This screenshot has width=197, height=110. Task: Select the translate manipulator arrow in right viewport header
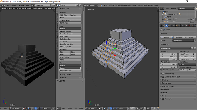point(111,109)
